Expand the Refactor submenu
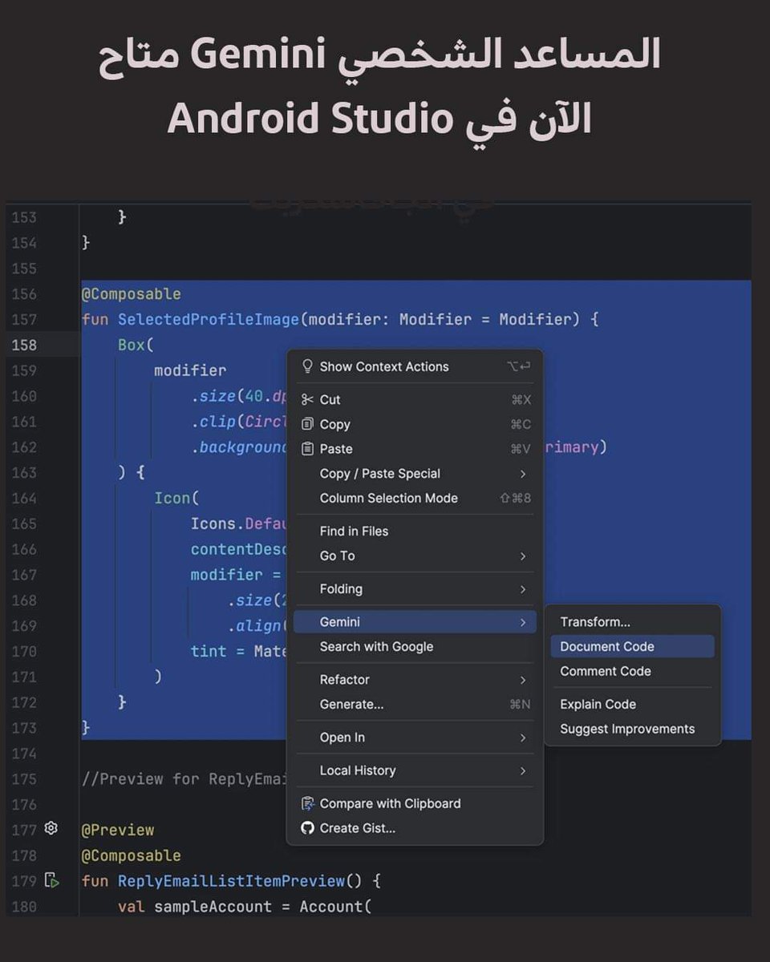The width and height of the screenshot is (770, 962). [x=415, y=680]
